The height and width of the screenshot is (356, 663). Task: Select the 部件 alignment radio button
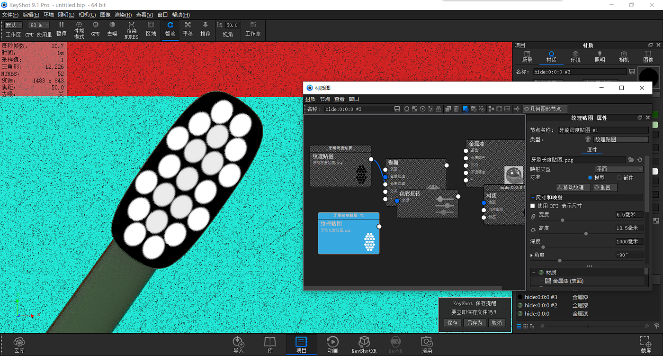coord(619,178)
